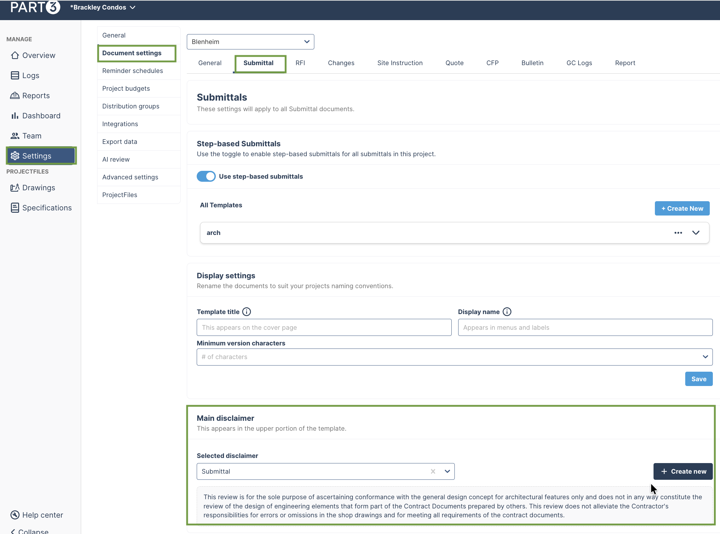Open the Minimum version characters dropdown
This screenshot has height=534, width=720.
455,357
